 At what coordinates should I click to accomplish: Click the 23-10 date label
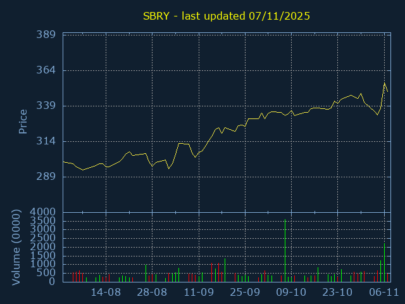click(337, 293)
